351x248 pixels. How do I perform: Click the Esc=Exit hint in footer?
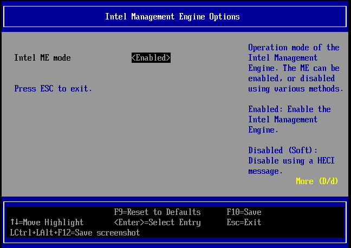tap(244, 223)
